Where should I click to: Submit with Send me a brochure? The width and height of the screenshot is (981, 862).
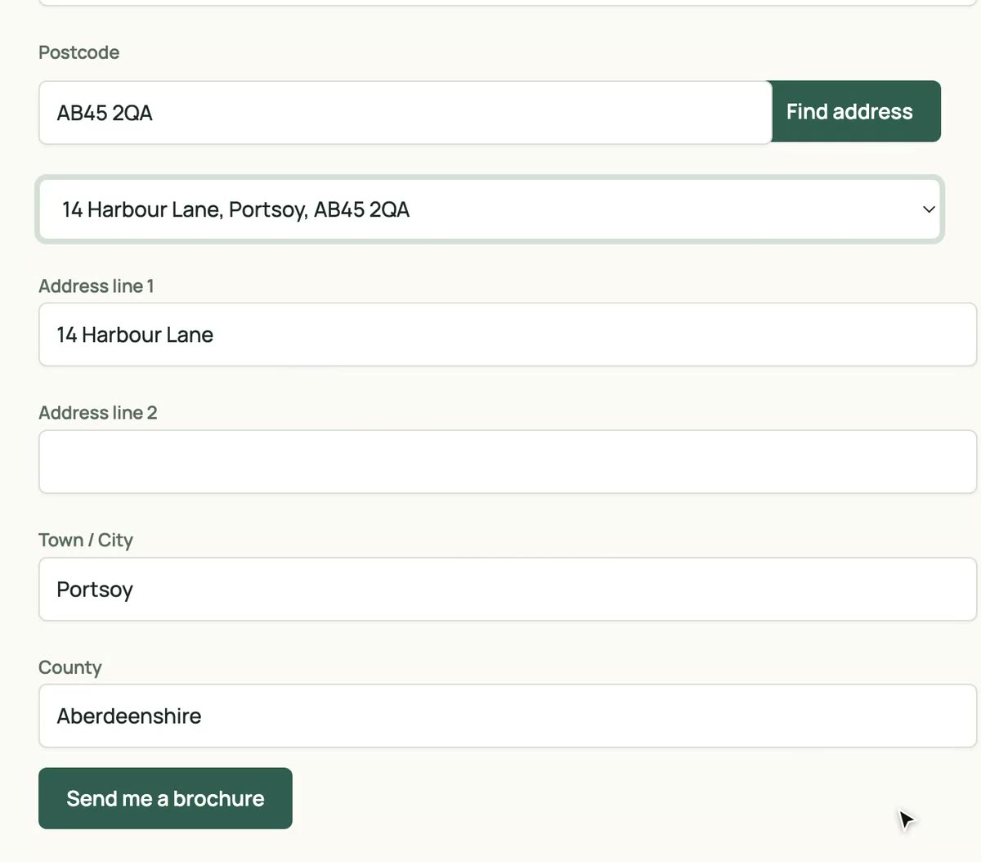pyautogui.click(x=165, y=798)
